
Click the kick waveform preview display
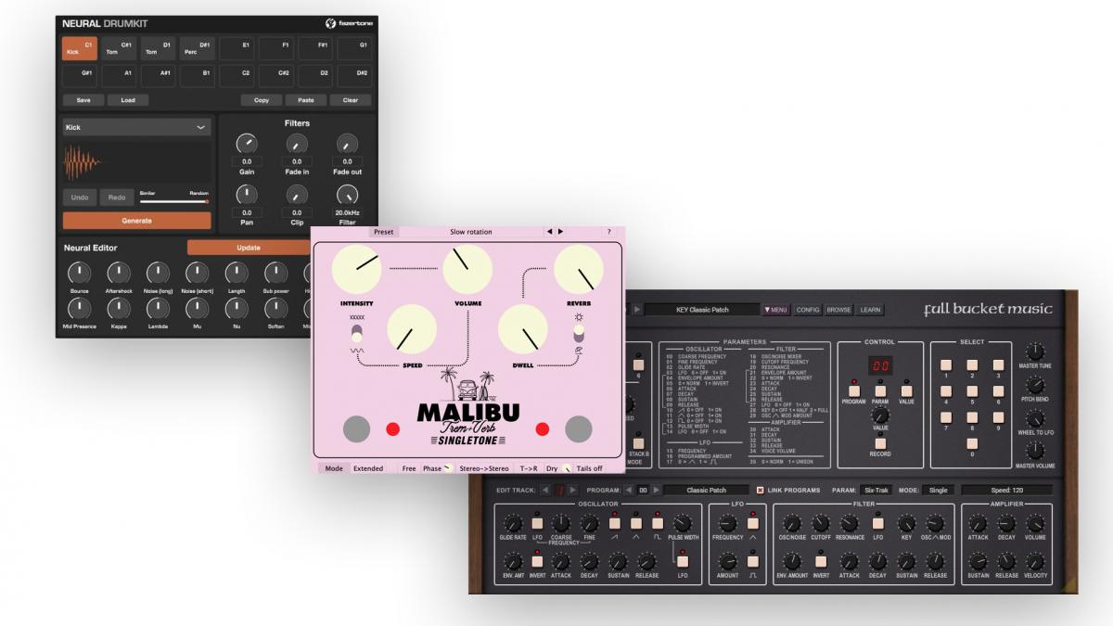(136, 162)
